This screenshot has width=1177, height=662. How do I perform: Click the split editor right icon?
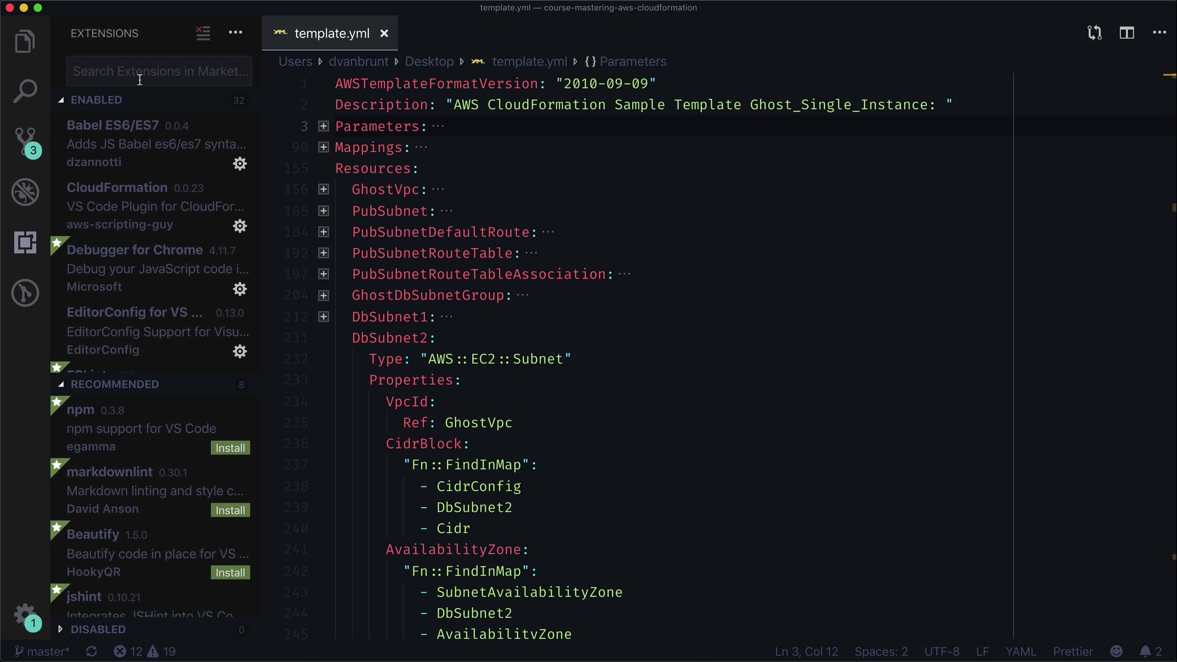coord(1127,33)
